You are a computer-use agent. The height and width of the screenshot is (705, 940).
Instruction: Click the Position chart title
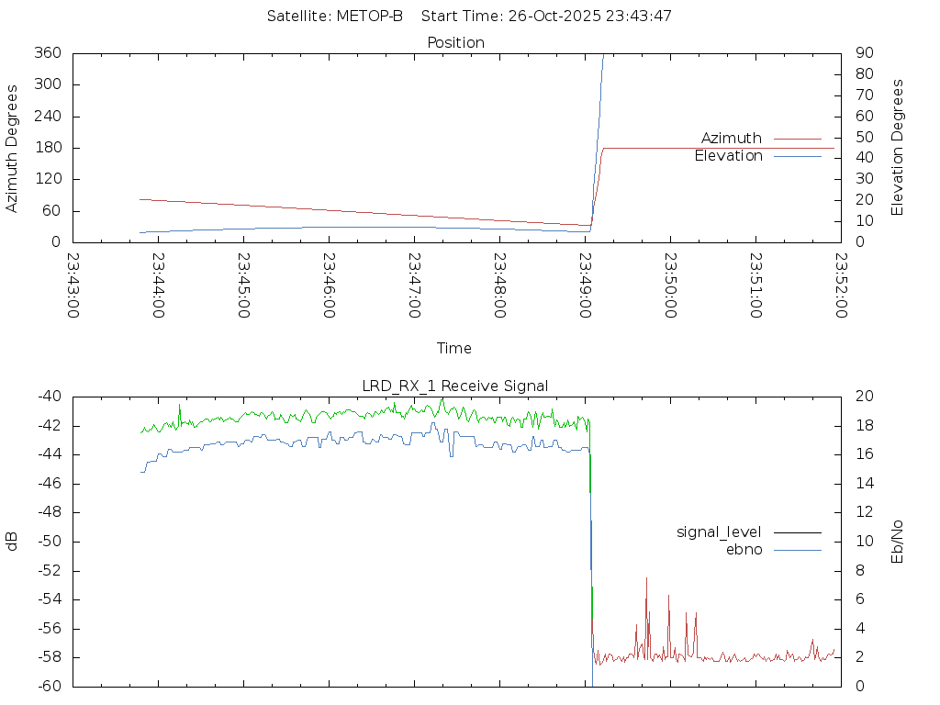(x=456, y=43)
